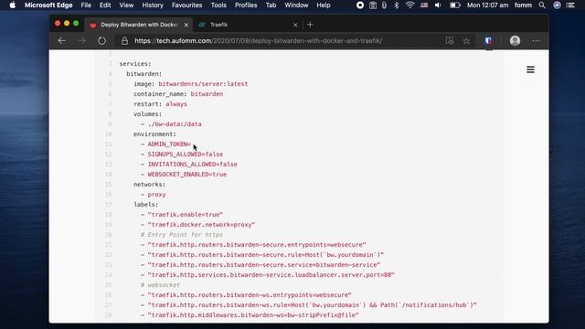
Task: Open the Favourites menu
Action: [186, 5]
